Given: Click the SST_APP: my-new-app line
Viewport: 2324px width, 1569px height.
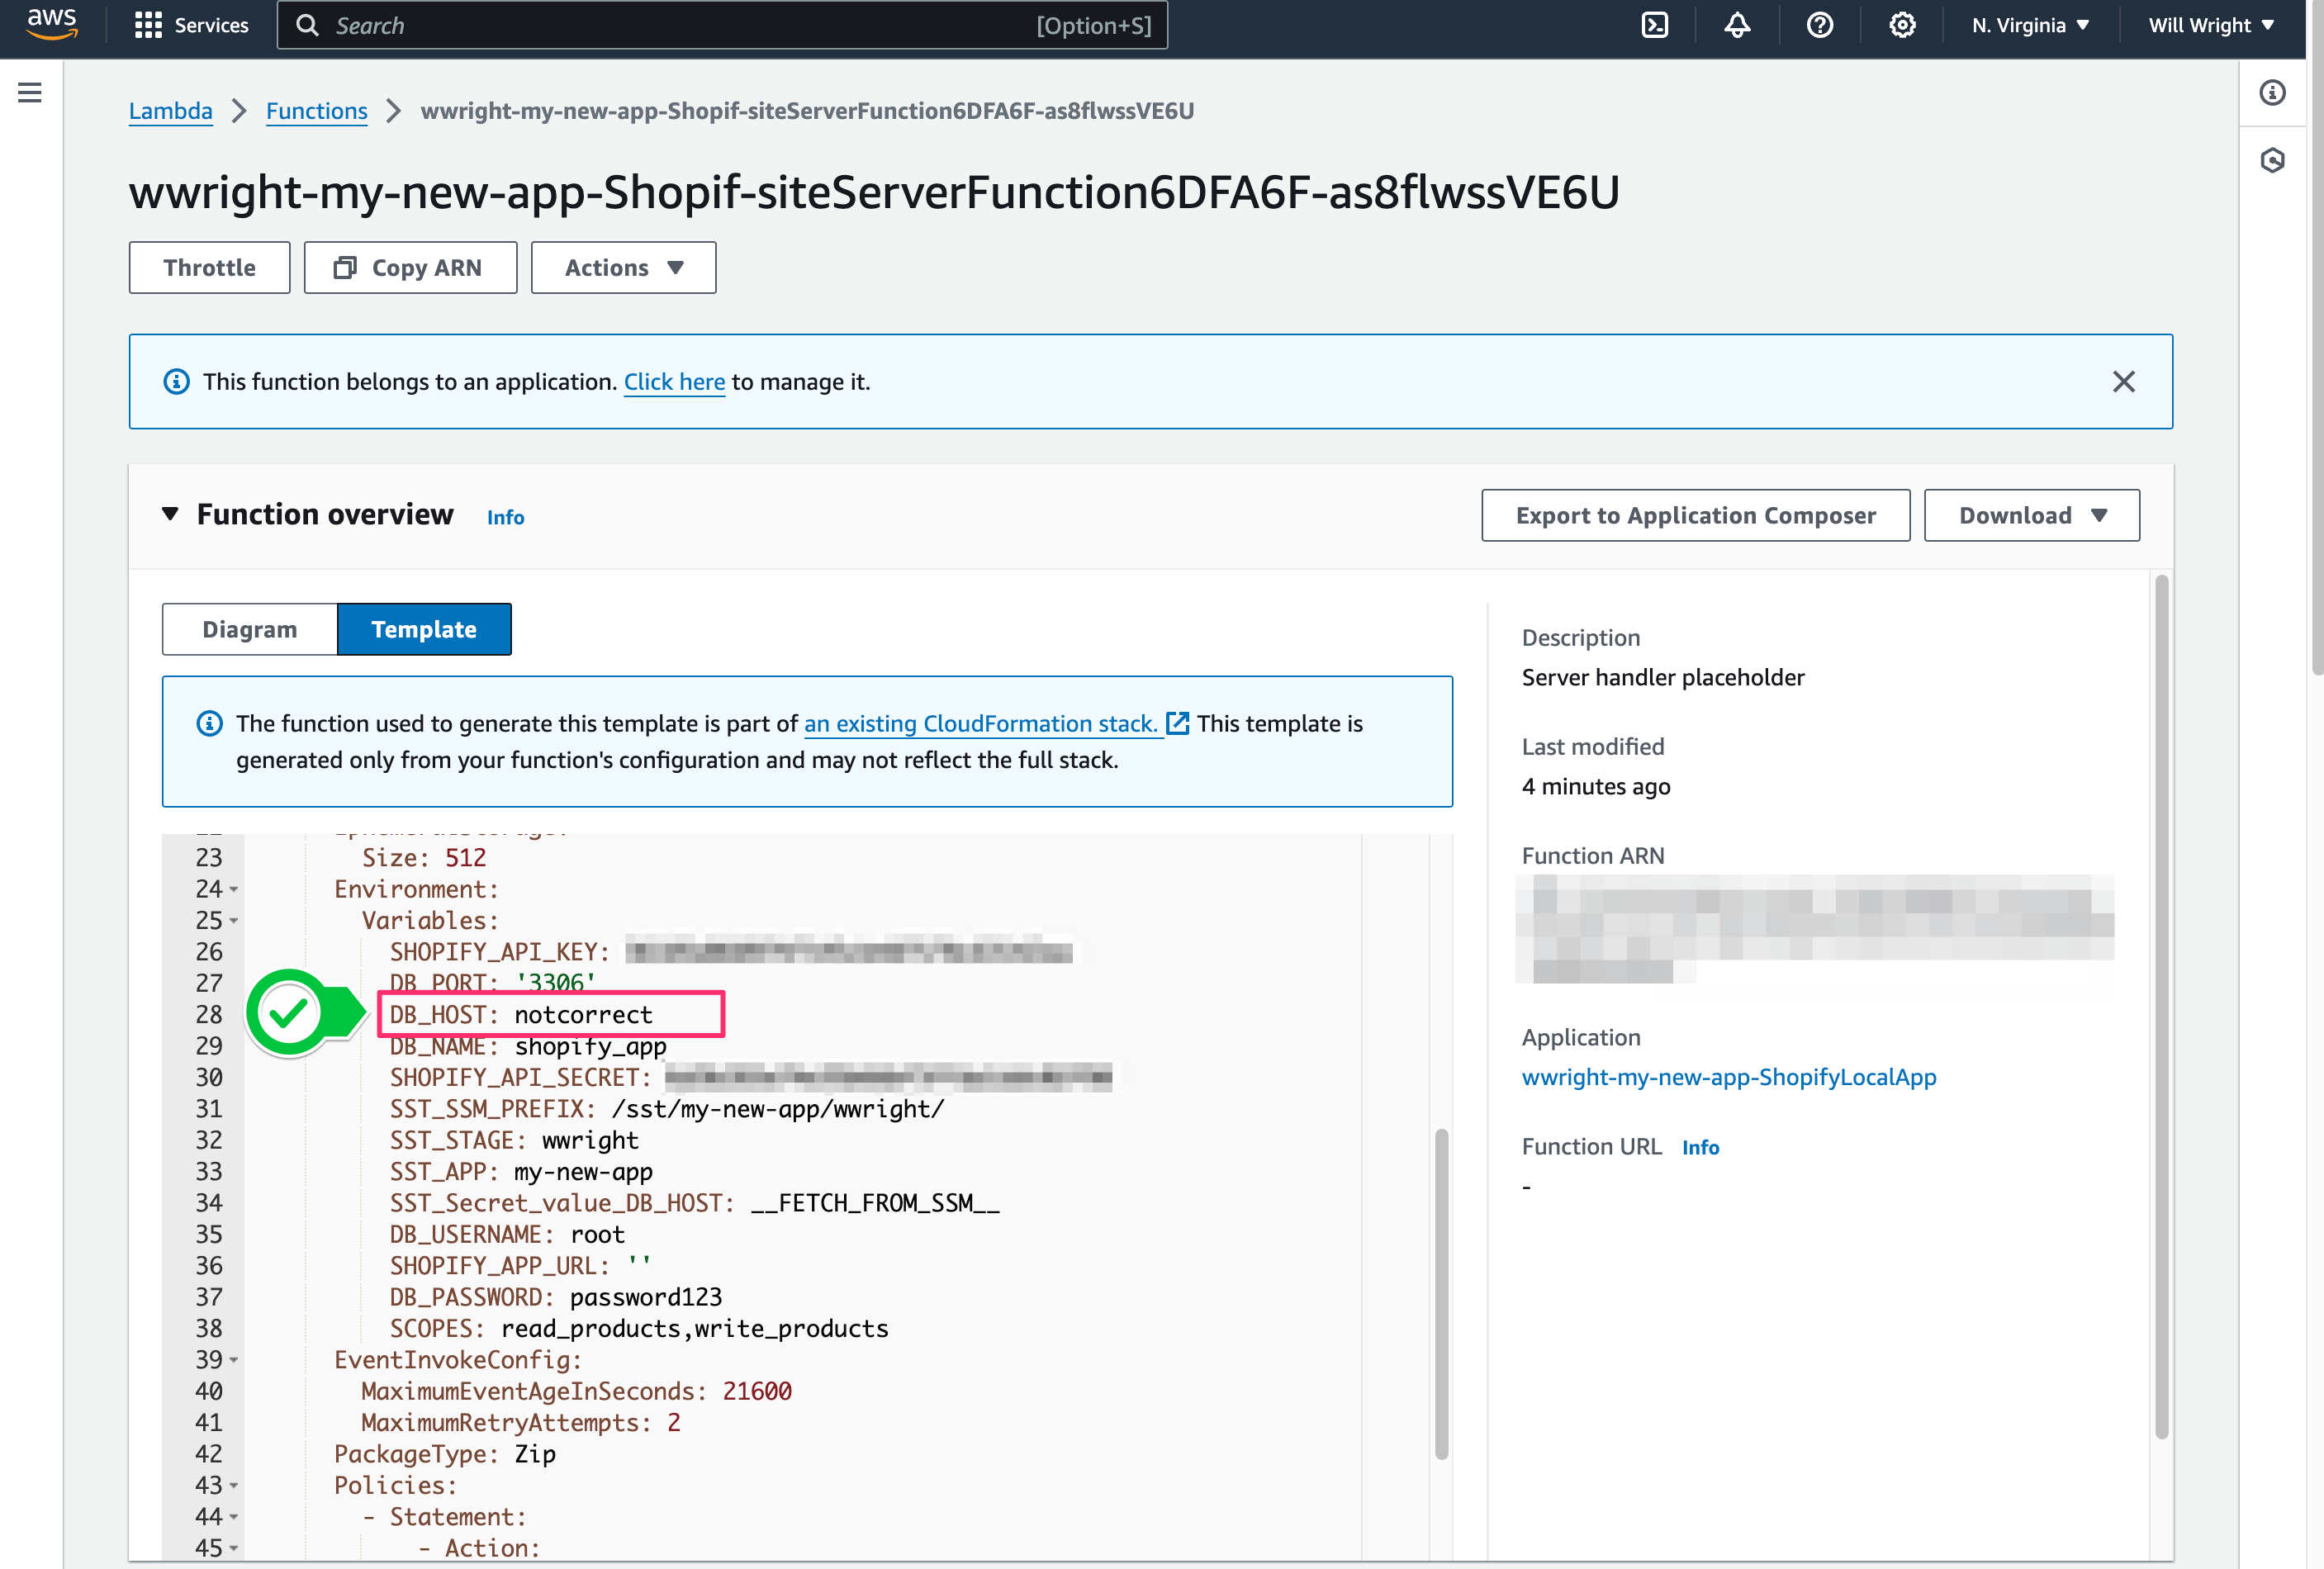Looking at the screenshot, I should (x=521, y=1171).
